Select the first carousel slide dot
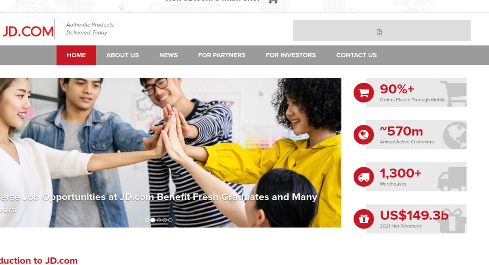The image size is (489, 265). (147, 220)
